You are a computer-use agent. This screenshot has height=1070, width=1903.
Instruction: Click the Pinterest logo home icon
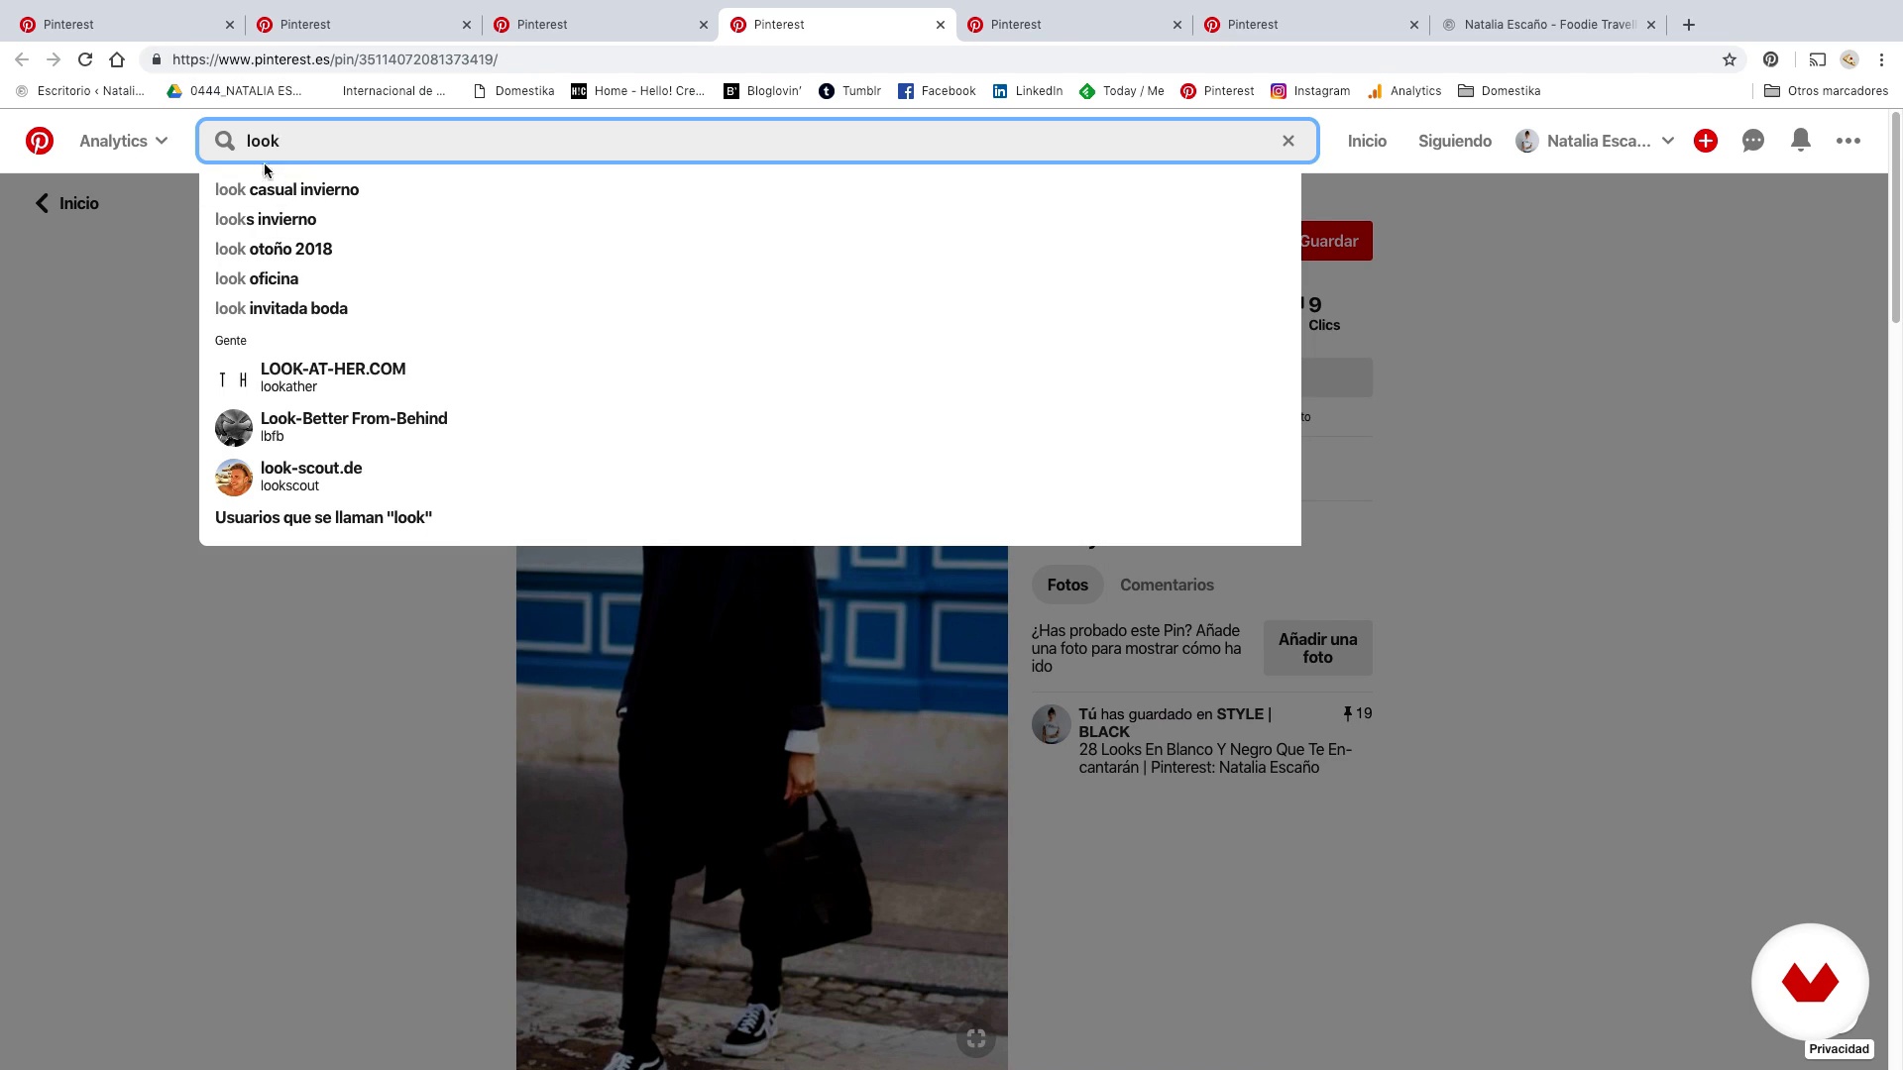tap(40, 141)
